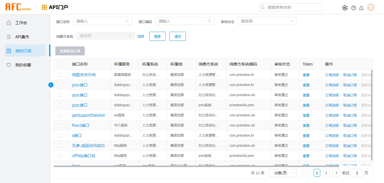Click the horizontal scrollbar below the table

[x=197, y=166]
